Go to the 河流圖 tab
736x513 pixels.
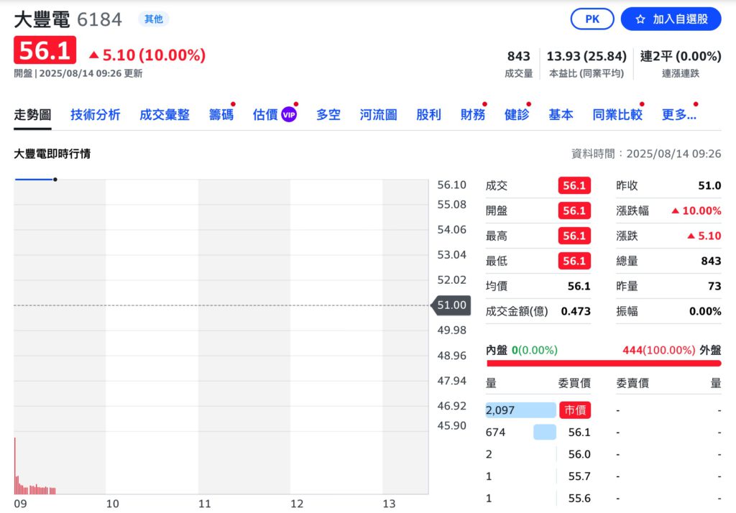378,114
